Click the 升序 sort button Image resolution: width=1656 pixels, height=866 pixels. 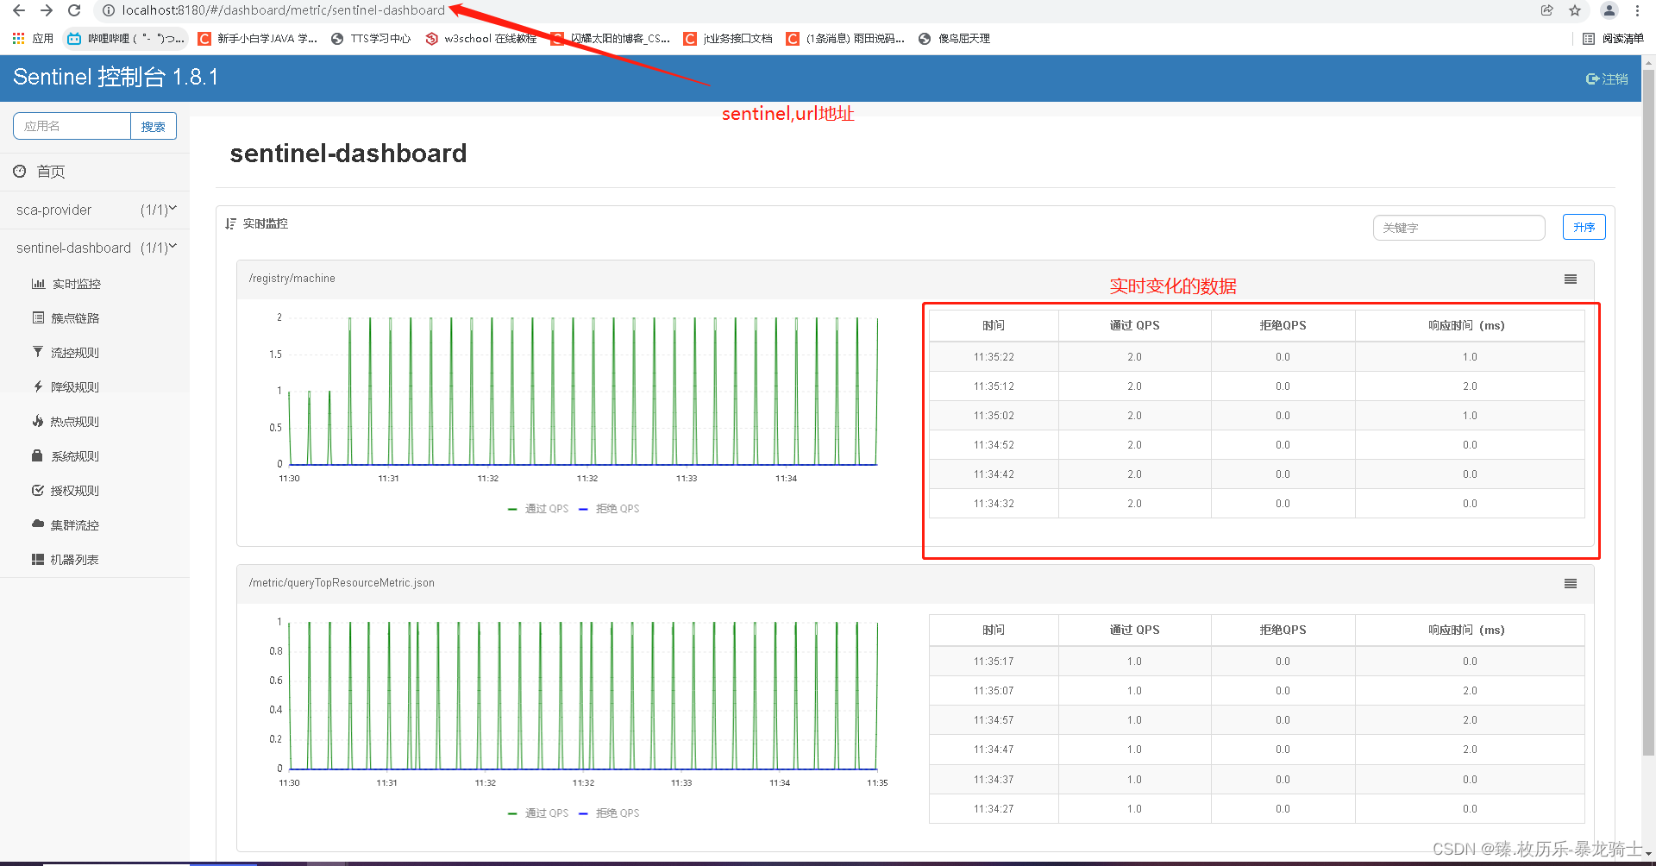coord(1584,227)
